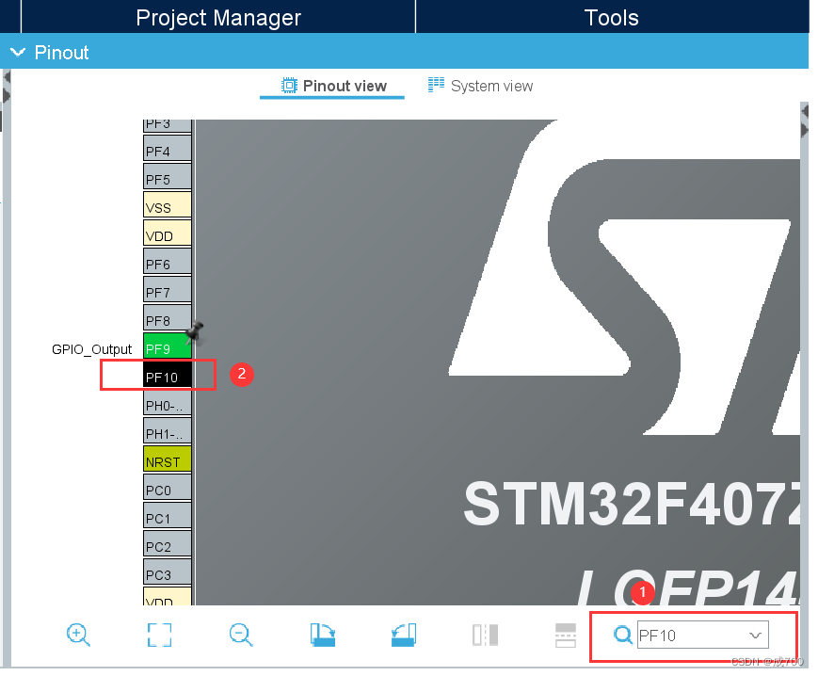
Task: Select pin PC3 on the chip
Action: click(168, 571)
